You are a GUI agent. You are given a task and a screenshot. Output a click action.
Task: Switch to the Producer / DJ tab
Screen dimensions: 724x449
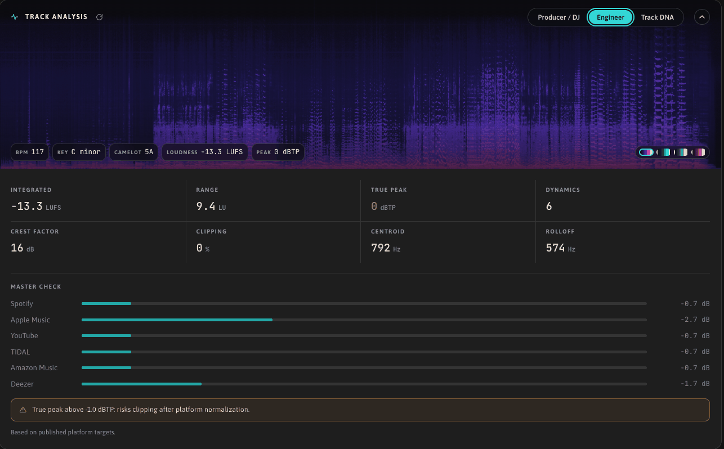558,17
